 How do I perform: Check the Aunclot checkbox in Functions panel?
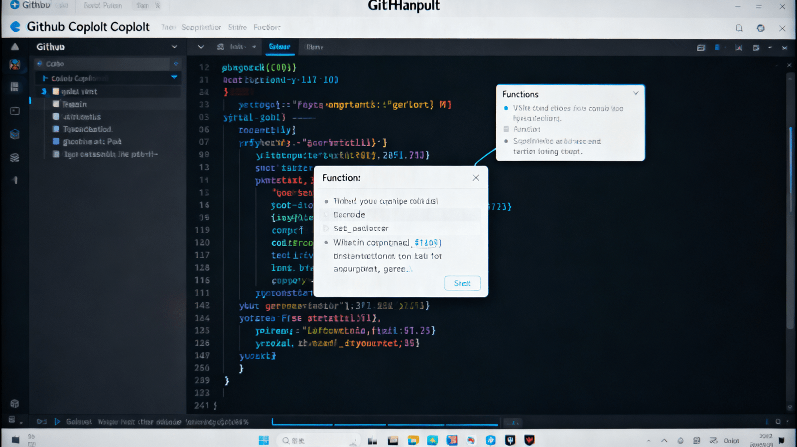pos(506,129)
